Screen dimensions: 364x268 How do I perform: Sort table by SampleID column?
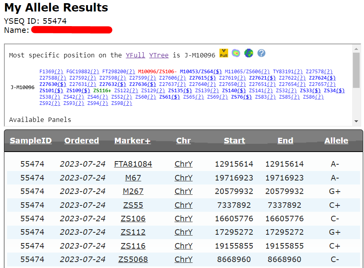31,141
